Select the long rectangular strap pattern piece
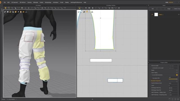The width and height of the screenshot is (180, 101). click(x=101, y=60)
